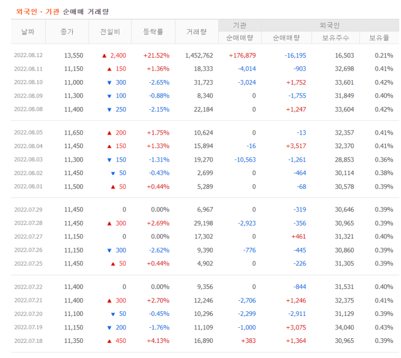Select the date 2022.07.29
This screenshot has width=401, height=358.
pyautogui.click(x=29, y=210)
